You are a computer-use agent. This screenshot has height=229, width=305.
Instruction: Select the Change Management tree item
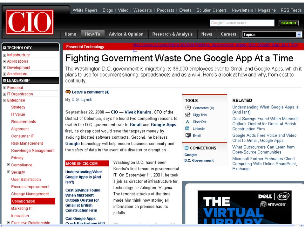pyautogui.click(x=30, y=194)
